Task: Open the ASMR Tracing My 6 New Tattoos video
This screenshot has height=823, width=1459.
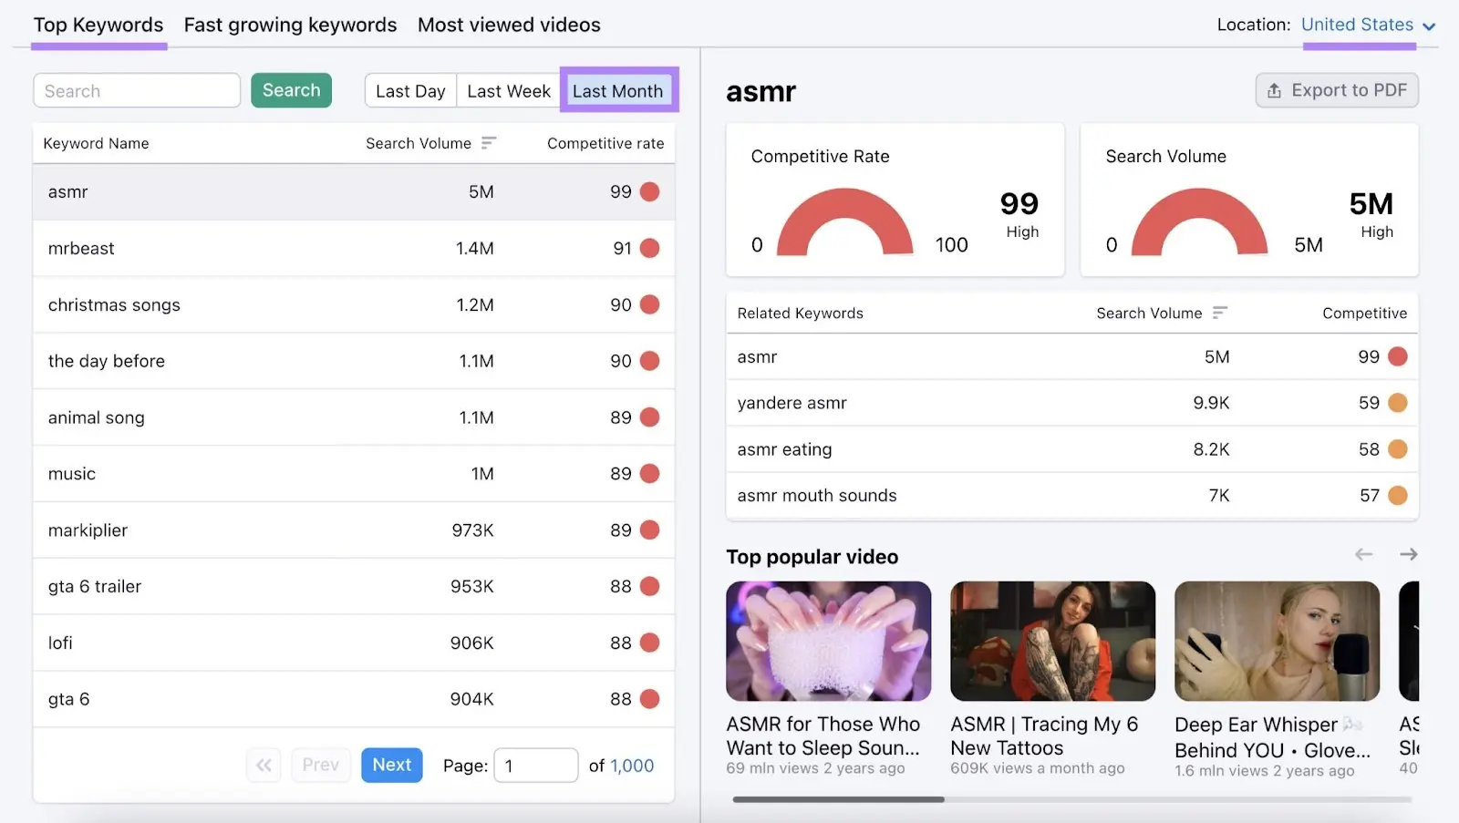Action: tap(1051, 641)
